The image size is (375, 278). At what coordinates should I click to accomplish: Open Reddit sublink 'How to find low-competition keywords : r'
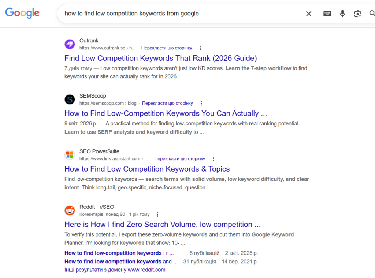coord(119,253)
